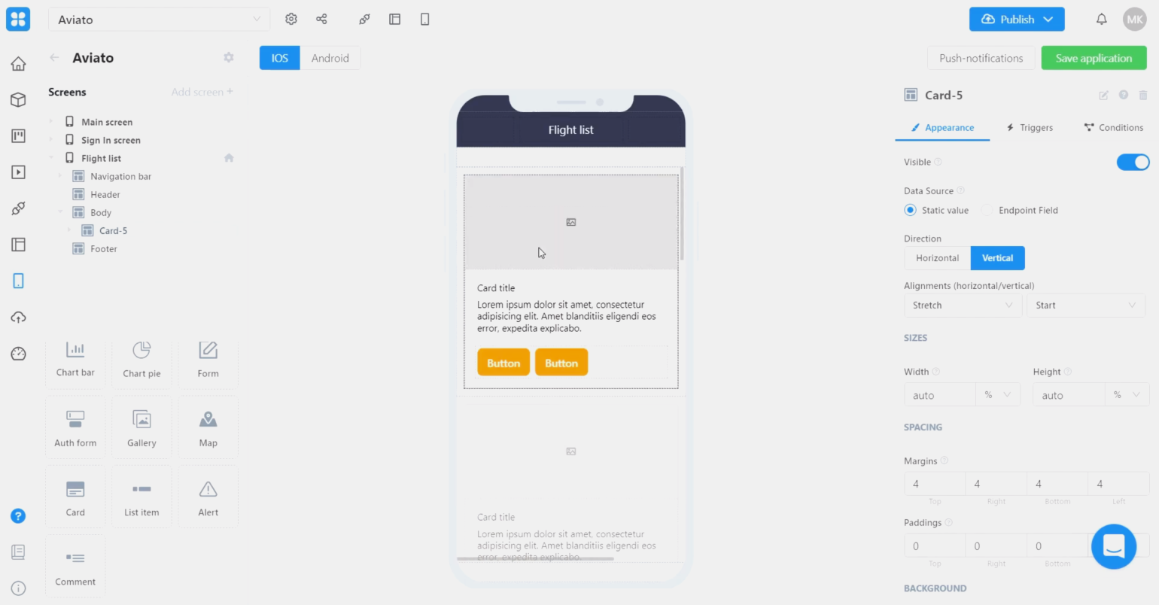Click the Push-notifications button
This screenshot has width=1159, height=605.
pos(981,58)
